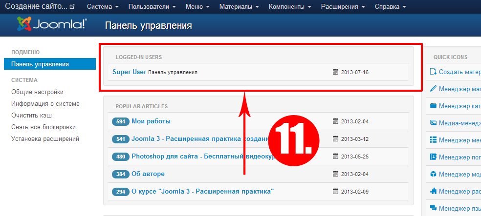This screenshot has height=216, width=481.
Task: Expand the Система dropdown menu
Action: pyautogui.click(x=102, y=7)
